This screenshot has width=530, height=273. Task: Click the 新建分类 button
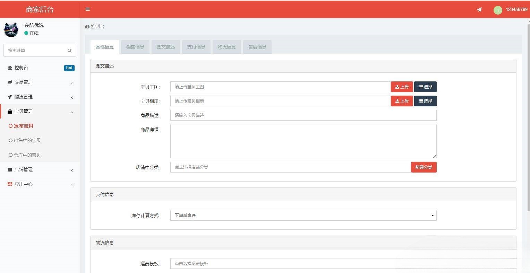coord(424,167)
